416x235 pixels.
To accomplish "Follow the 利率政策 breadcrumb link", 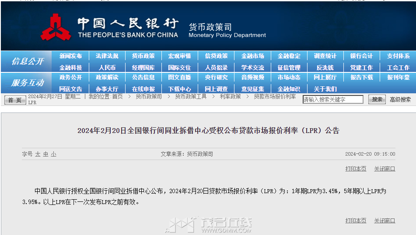I will [x=230, y=96].
